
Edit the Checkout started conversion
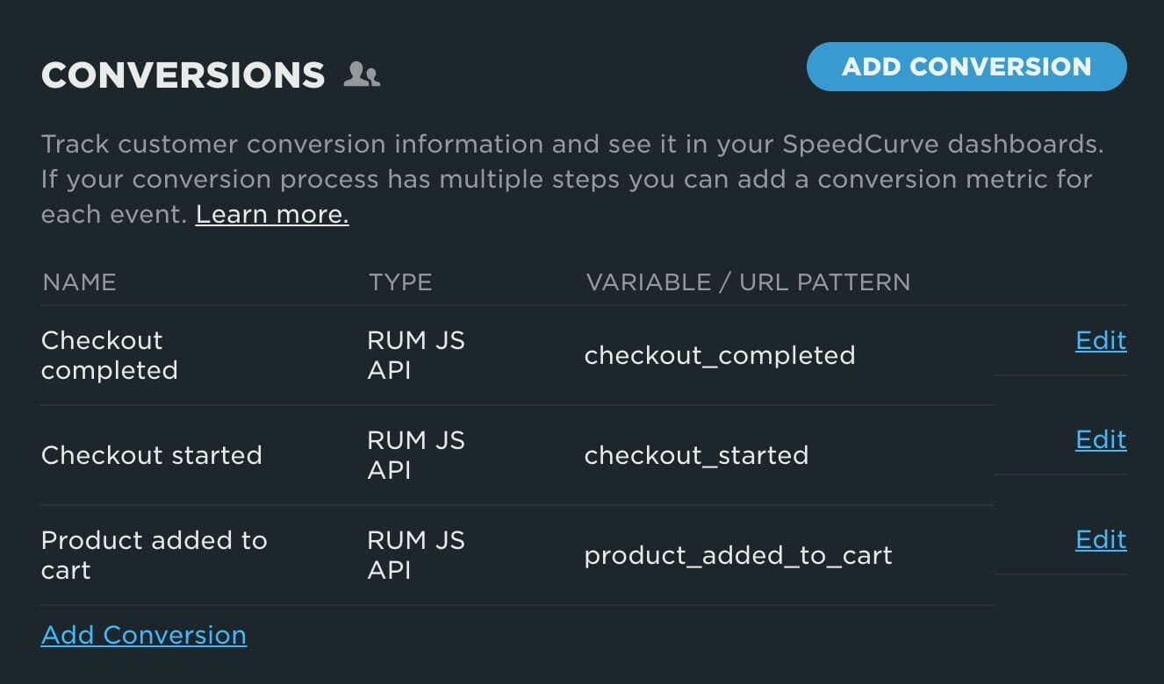1100,439
